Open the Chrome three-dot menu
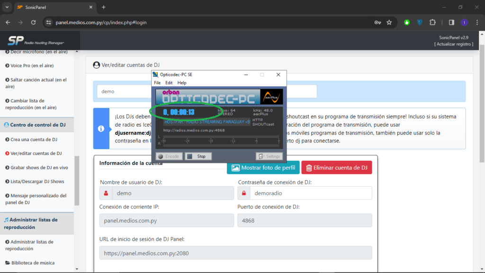Image resolution: width=485 pixels, height=273 pixels. coord(477,22)
